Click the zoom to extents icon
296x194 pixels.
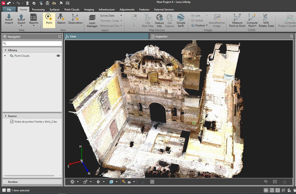click(x=275, y=182)
